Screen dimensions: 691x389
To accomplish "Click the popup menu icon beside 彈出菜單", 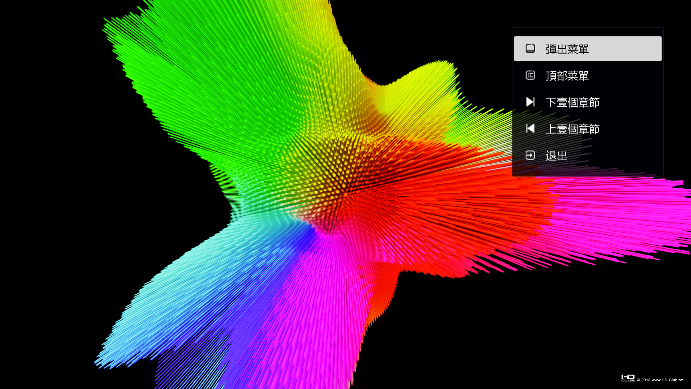I will (x=530, y=49).
